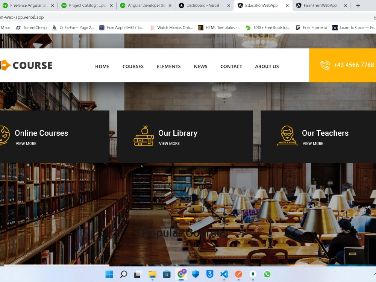Click the Popular Courses heading
The height and width of the screenshot is (282, 376).
[x=185, y=233]
